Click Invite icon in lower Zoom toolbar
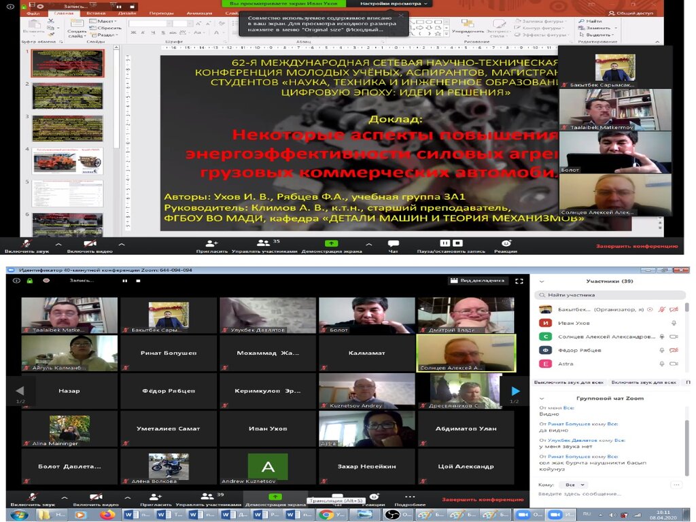The width and height of the screenshot is (696, 522). coord(156,497)
